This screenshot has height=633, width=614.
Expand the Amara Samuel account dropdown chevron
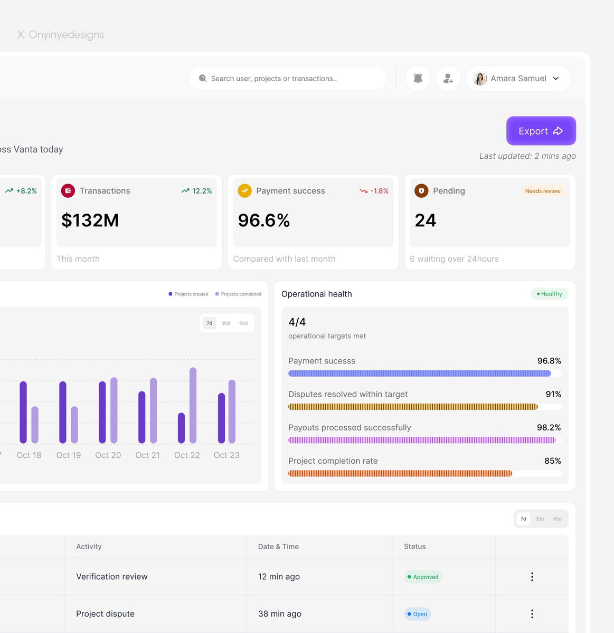556,79
